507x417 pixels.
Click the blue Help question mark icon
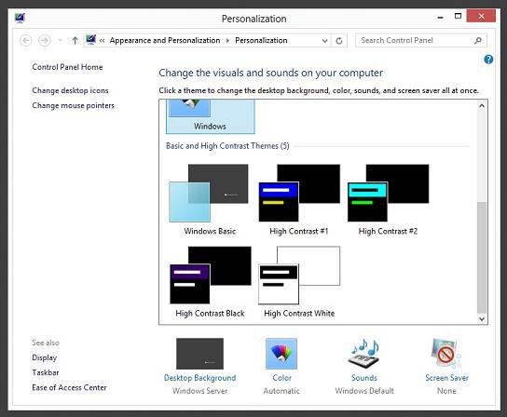click(x=488, y=60)
